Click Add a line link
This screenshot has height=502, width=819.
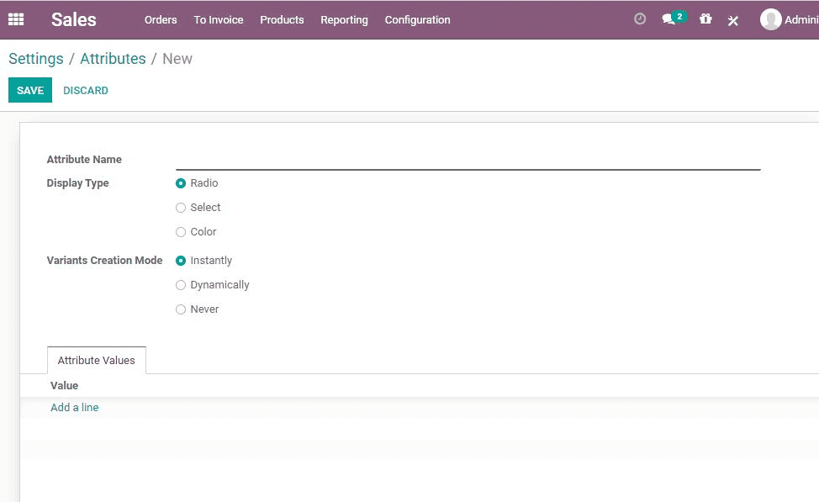(75, 408)
